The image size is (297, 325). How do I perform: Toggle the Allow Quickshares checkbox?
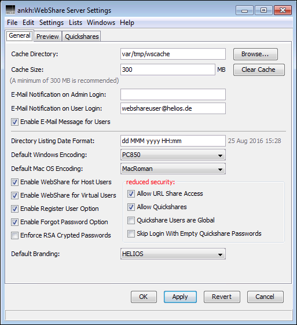(131, 207)
